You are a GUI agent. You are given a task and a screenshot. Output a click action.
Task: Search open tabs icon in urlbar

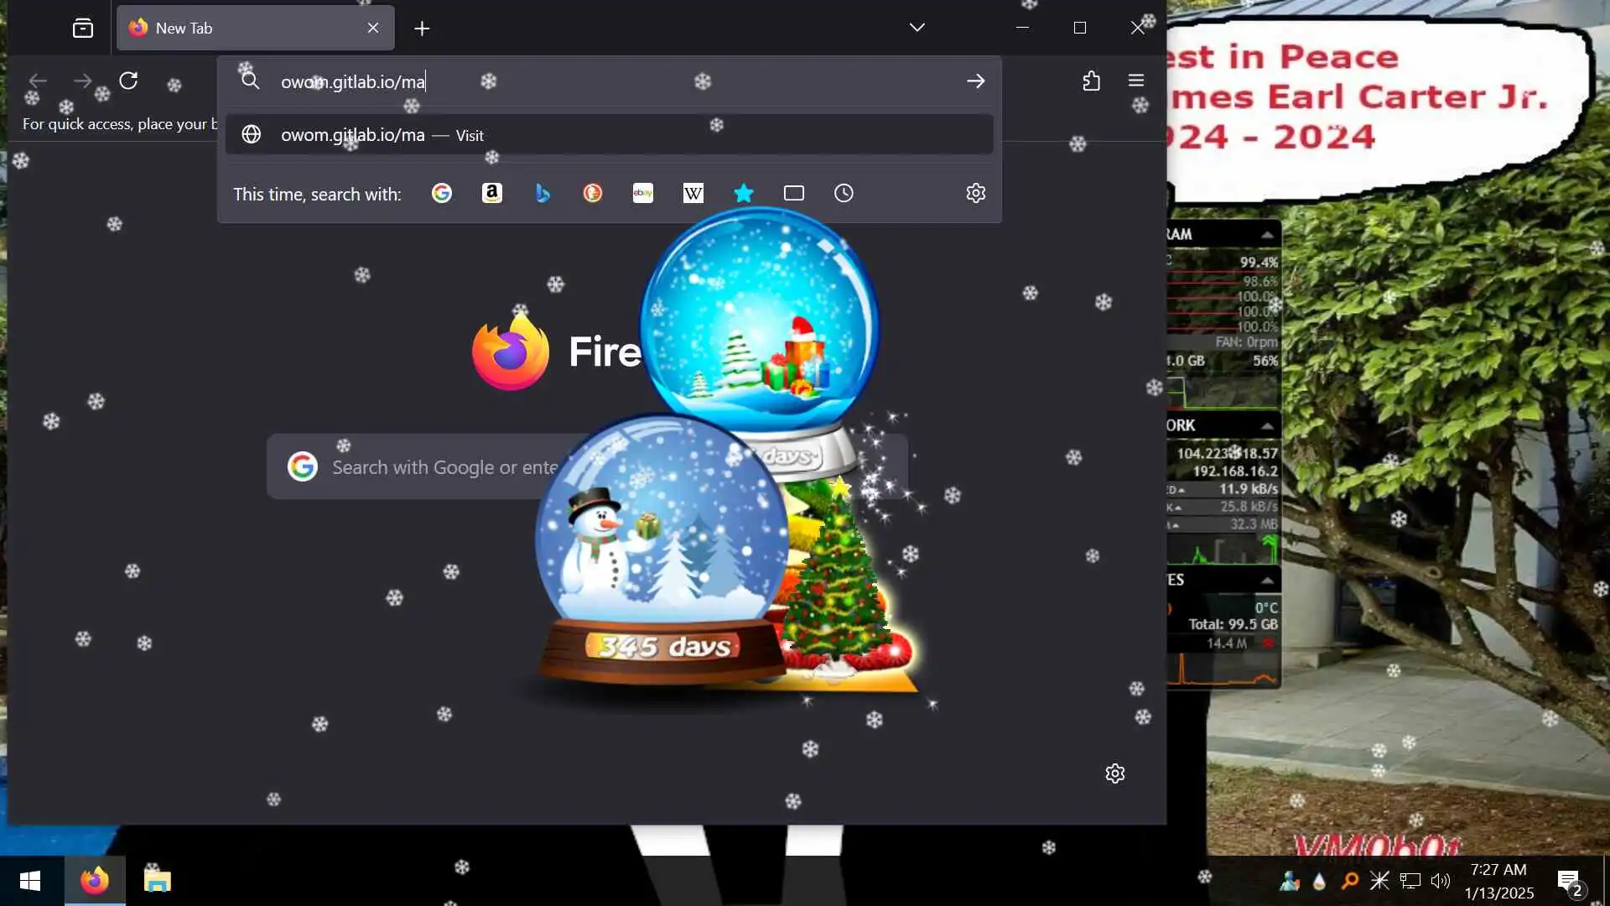click(794, 194)
